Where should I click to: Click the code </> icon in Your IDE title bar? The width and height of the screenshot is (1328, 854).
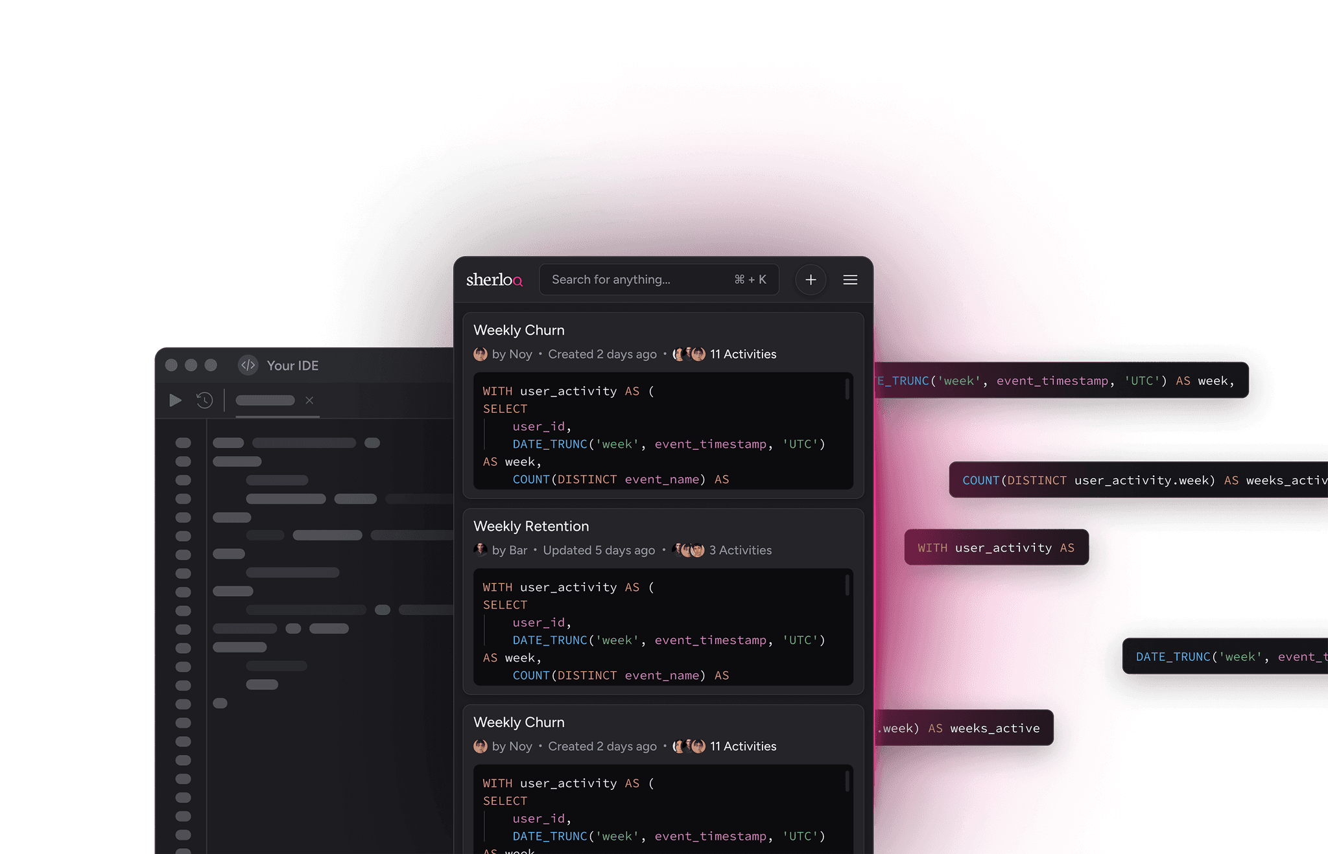(248, 365)
